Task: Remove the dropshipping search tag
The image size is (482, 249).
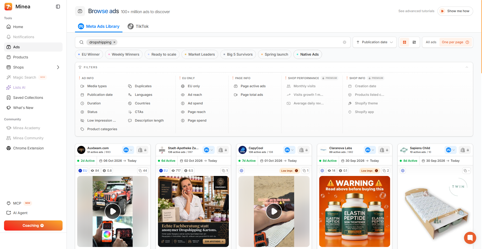Action: coord(114,42)
